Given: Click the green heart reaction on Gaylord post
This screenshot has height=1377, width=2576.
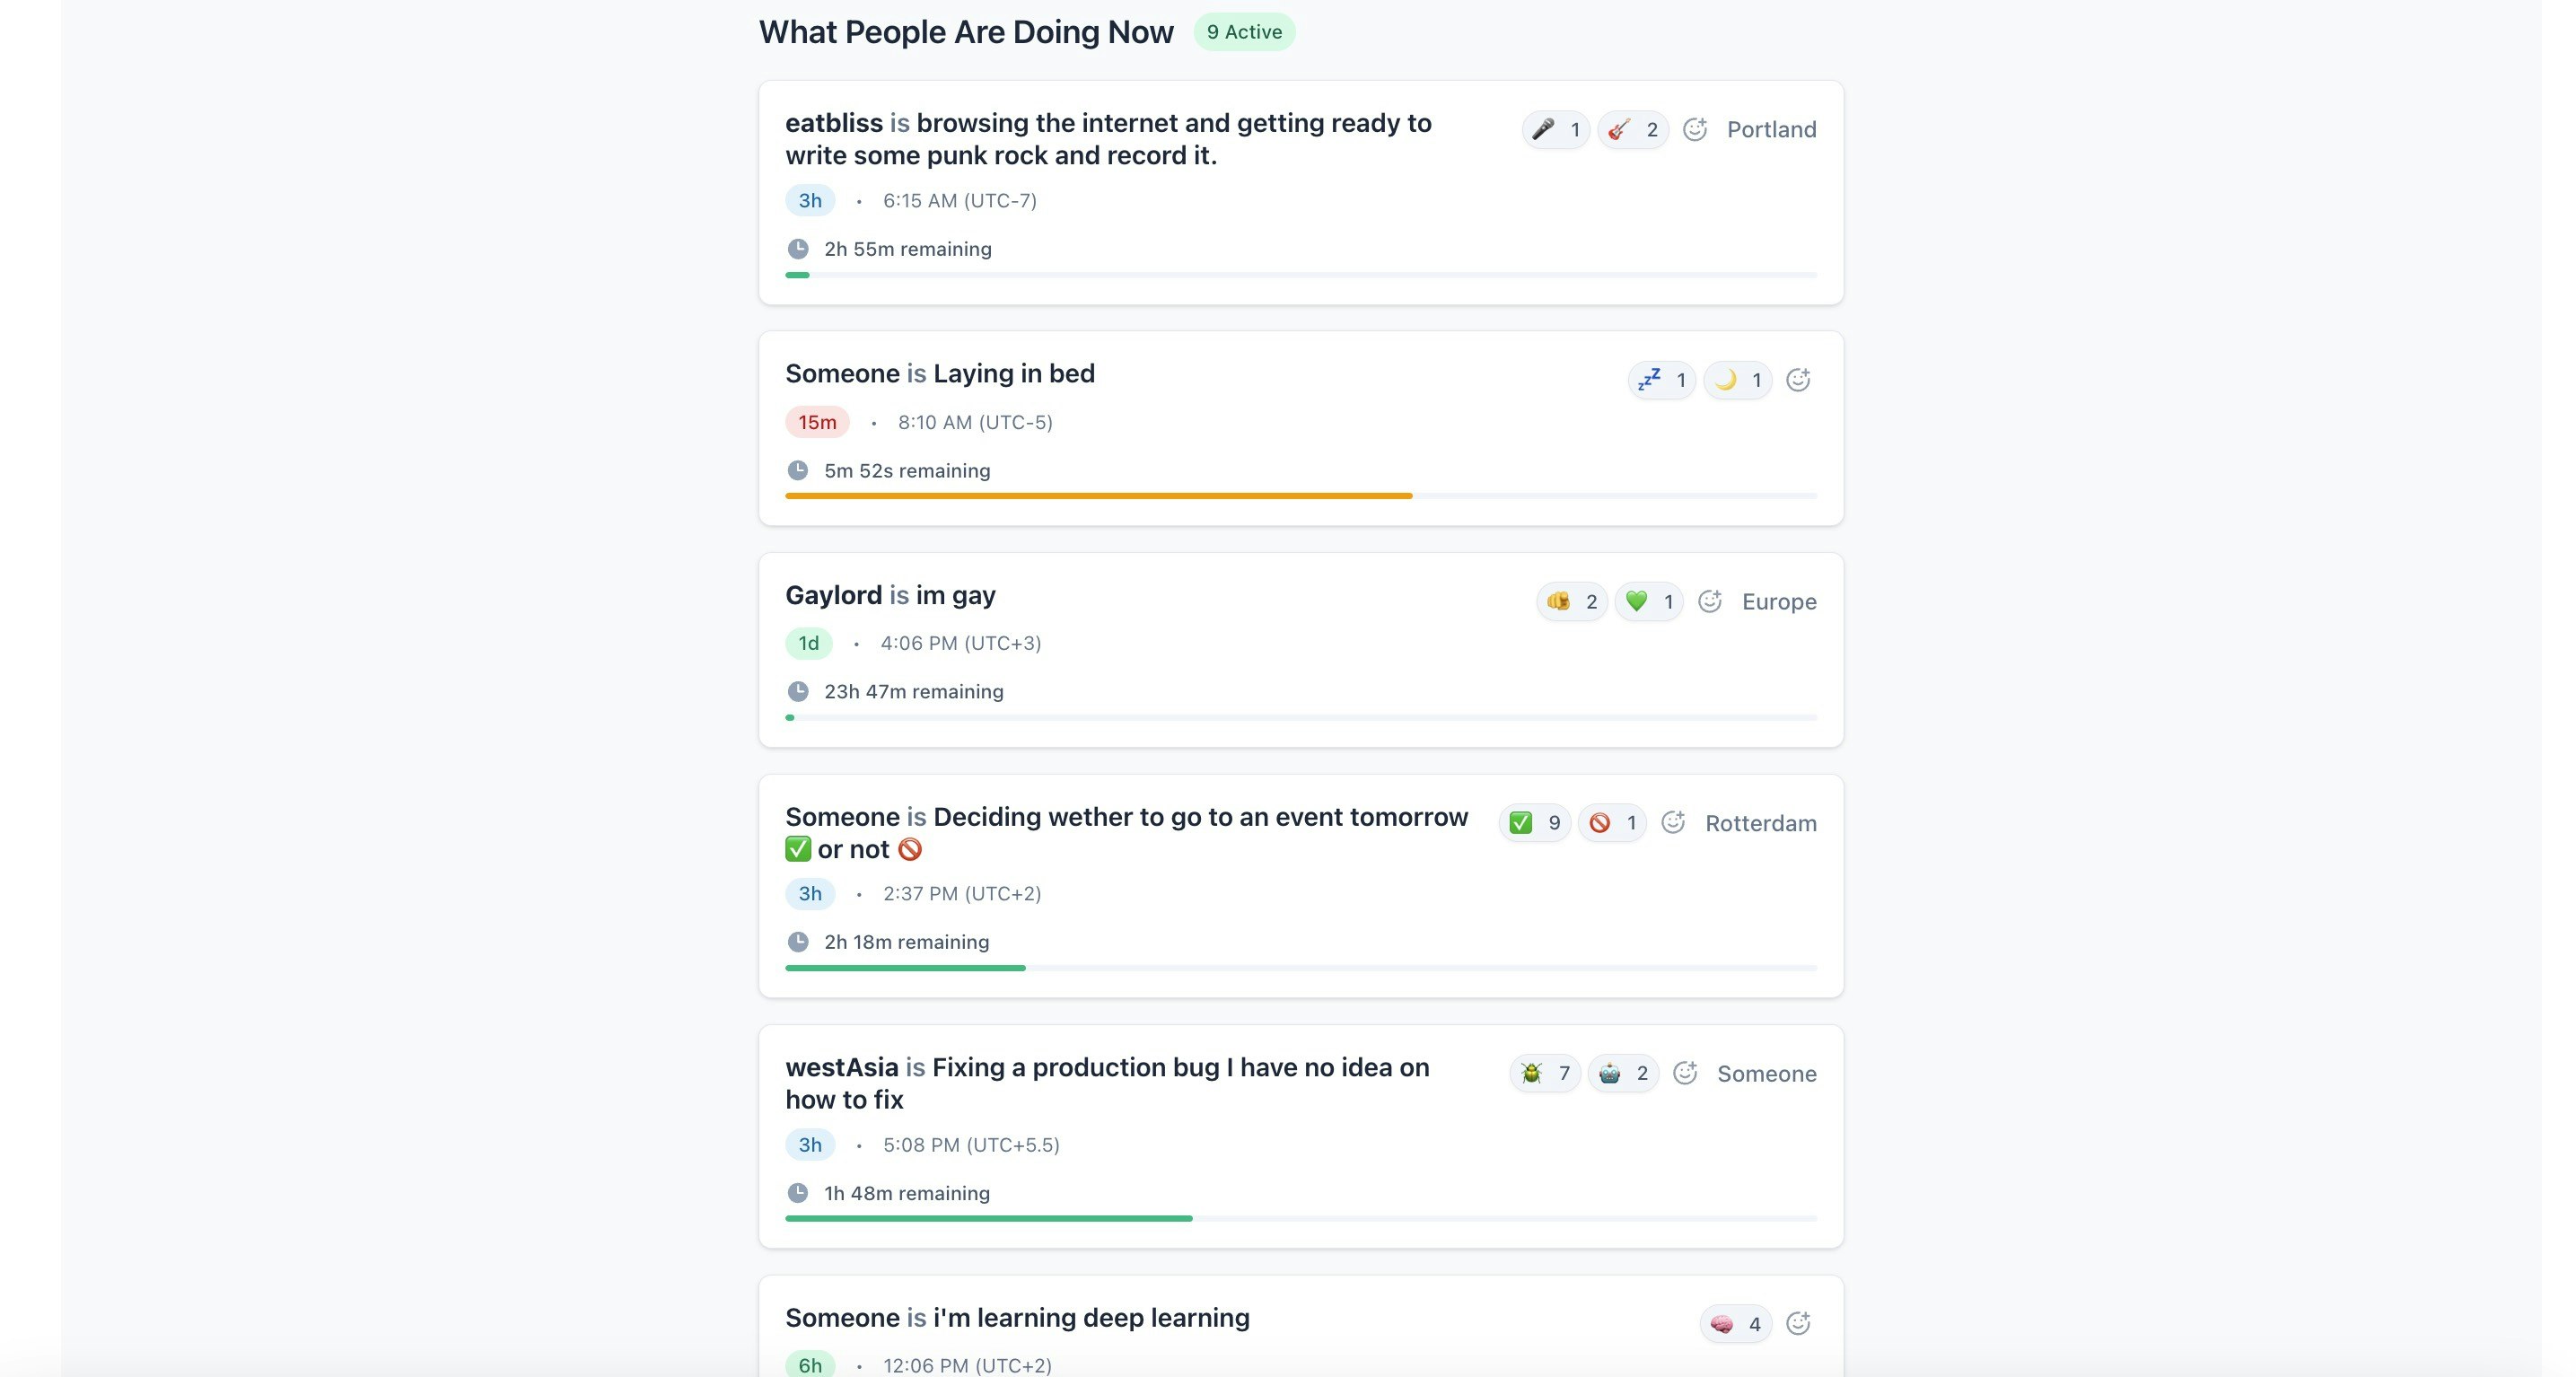Looking at the screenshot, I should [1648, 602].
